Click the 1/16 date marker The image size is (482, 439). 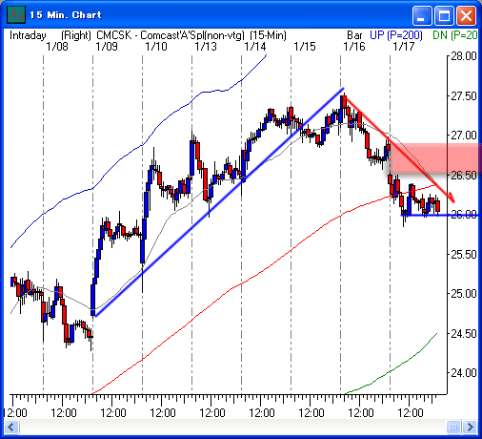pyautogui.click(x=354, y=47)
